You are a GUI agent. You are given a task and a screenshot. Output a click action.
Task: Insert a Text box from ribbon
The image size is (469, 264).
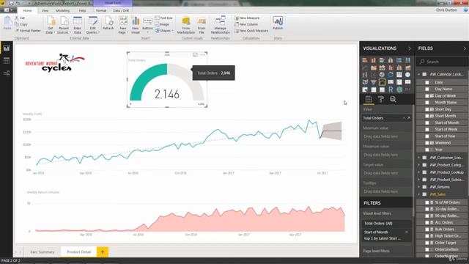pos(163,18)
